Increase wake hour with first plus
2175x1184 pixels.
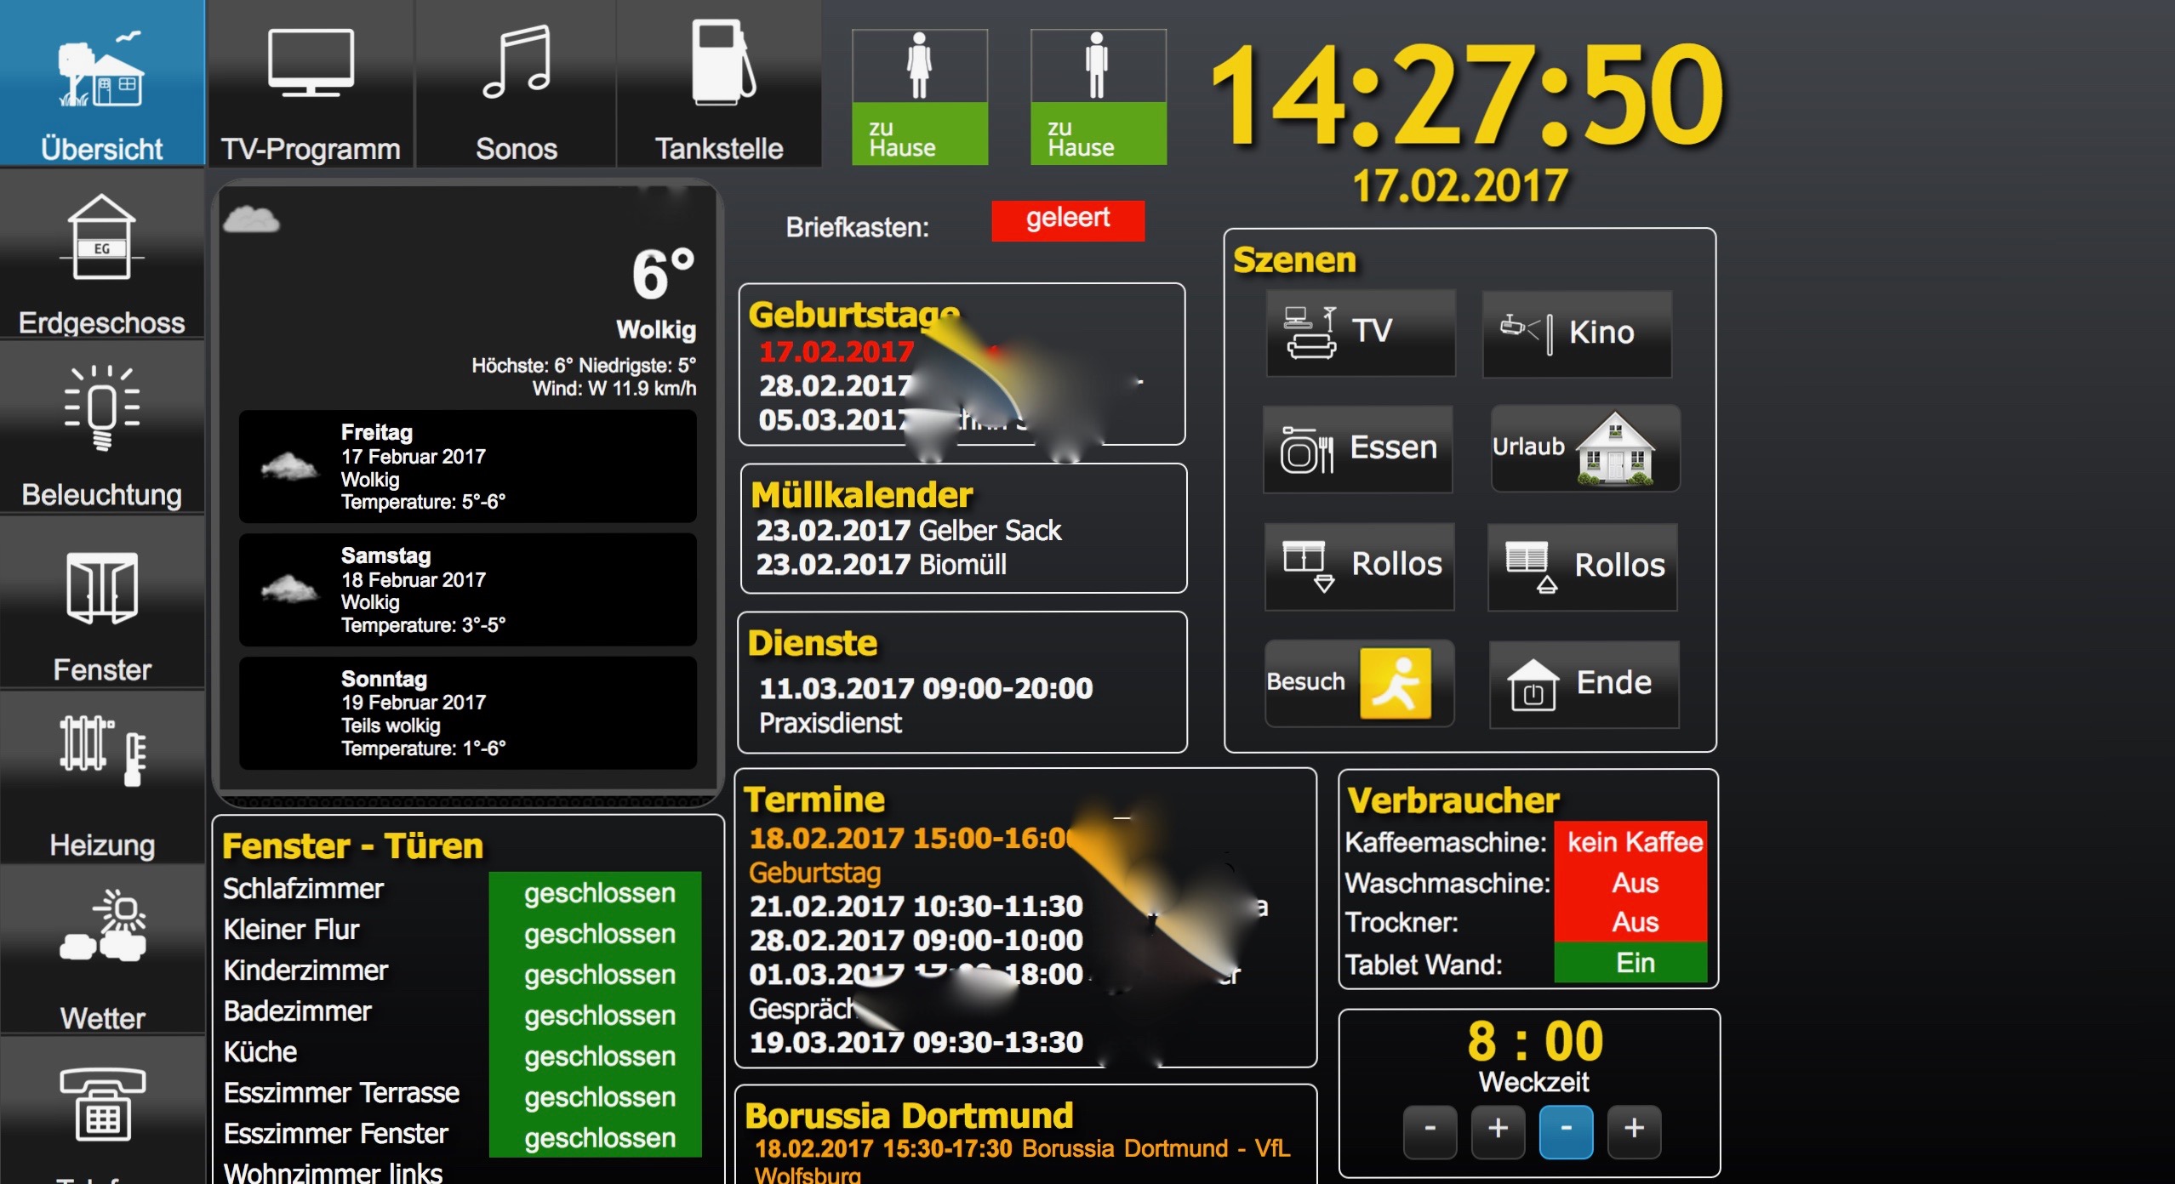pyautogui.click(x=1498, y=1130)
